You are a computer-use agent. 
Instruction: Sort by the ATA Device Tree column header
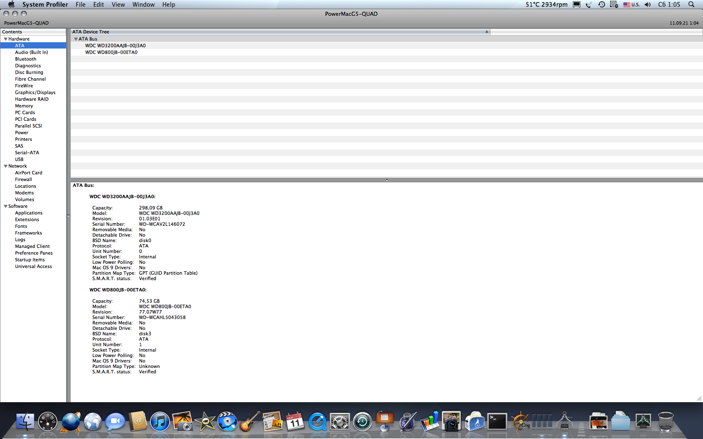coord(280,32)
